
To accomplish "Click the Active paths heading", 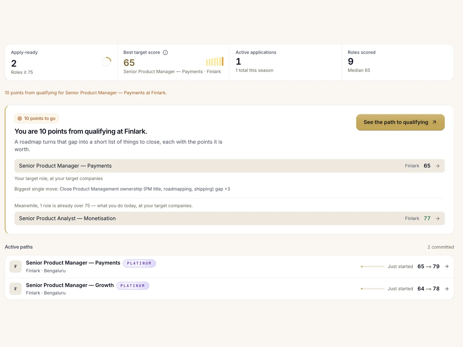I will tap(19, 247).
